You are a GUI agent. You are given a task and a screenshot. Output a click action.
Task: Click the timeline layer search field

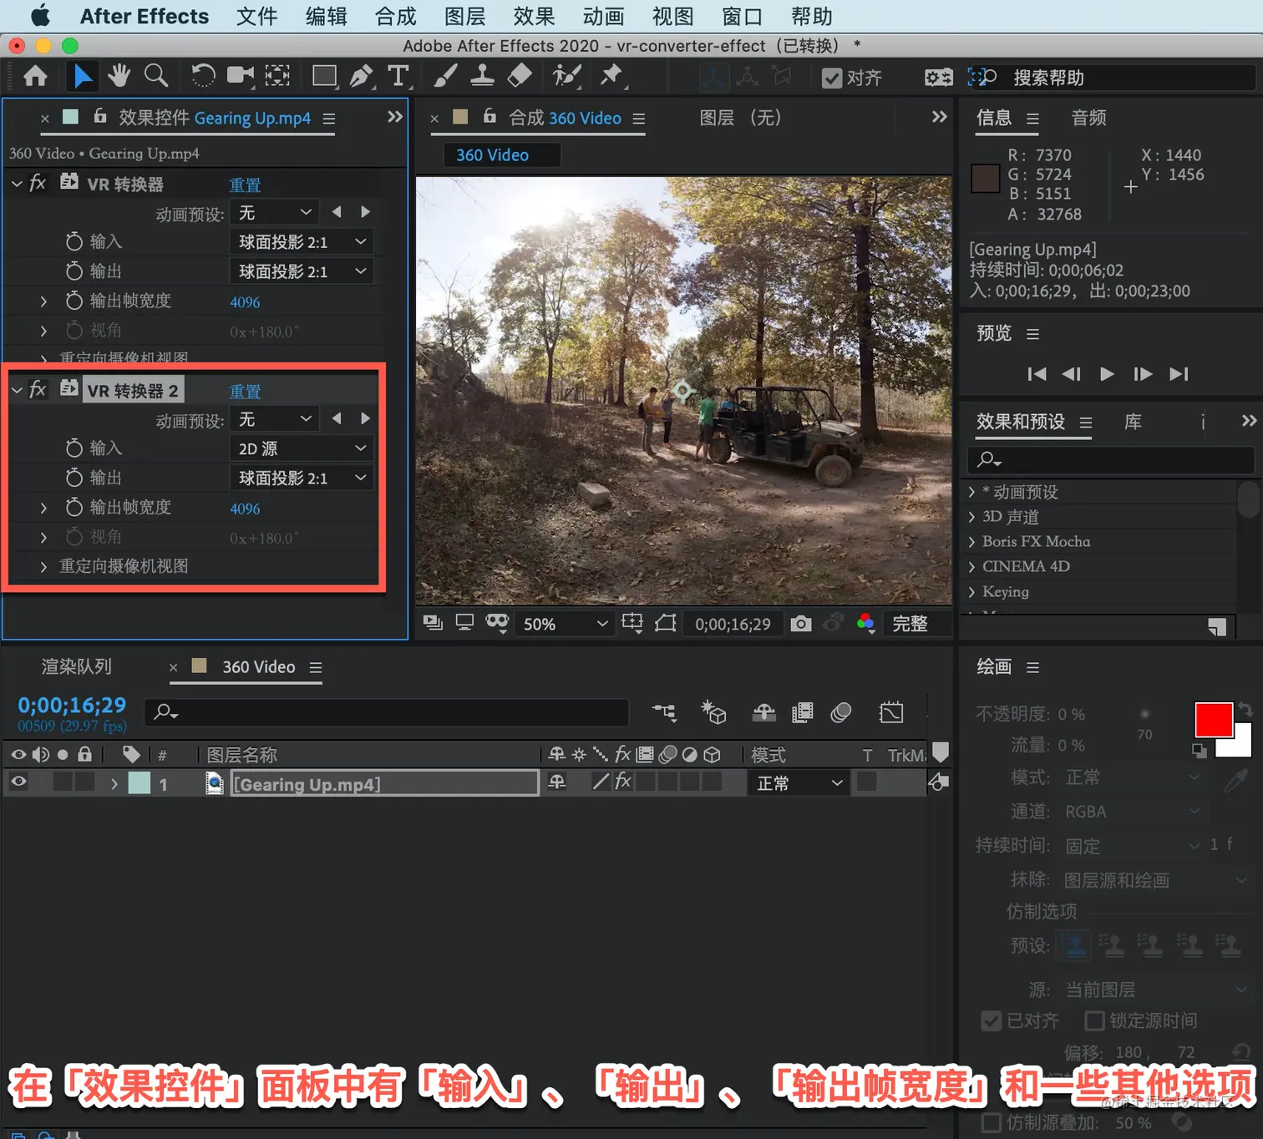(x=387, y=712)
